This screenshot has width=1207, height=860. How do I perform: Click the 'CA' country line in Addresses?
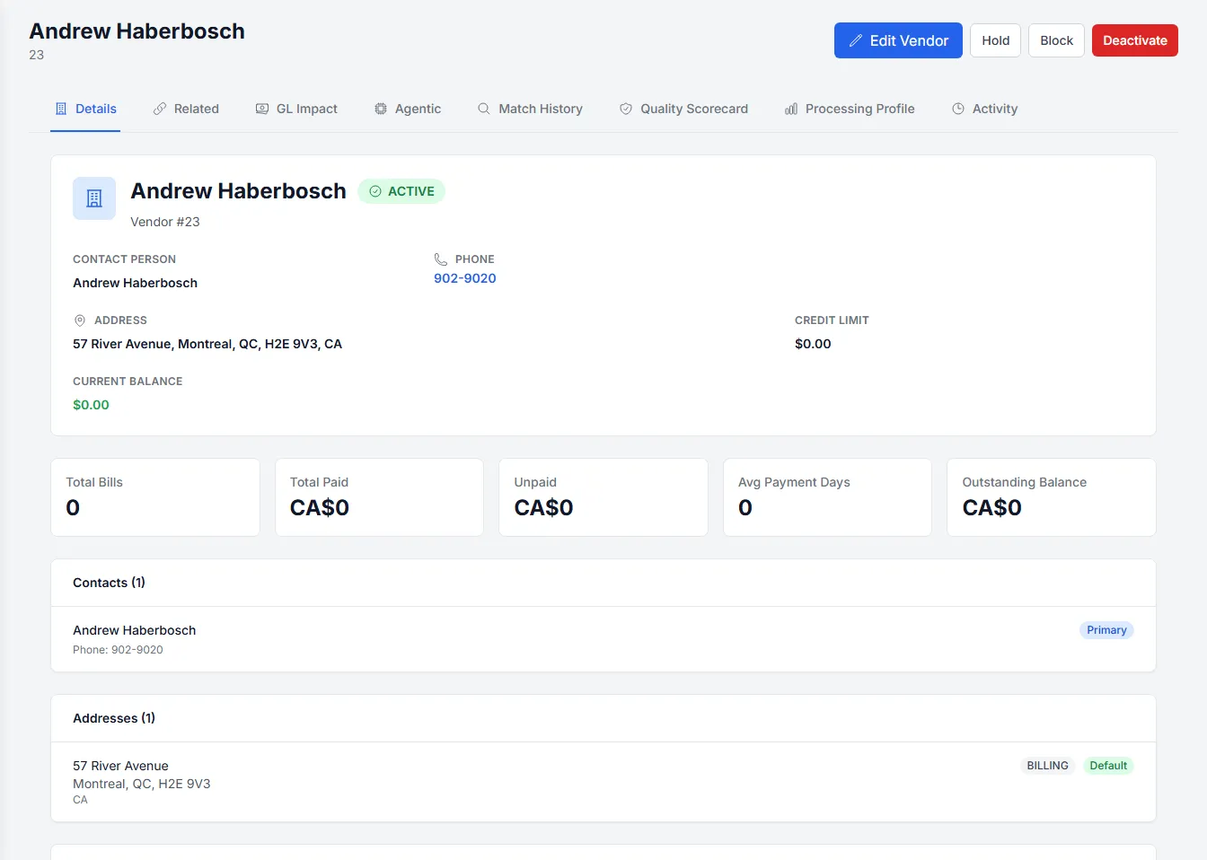[80, 800]
